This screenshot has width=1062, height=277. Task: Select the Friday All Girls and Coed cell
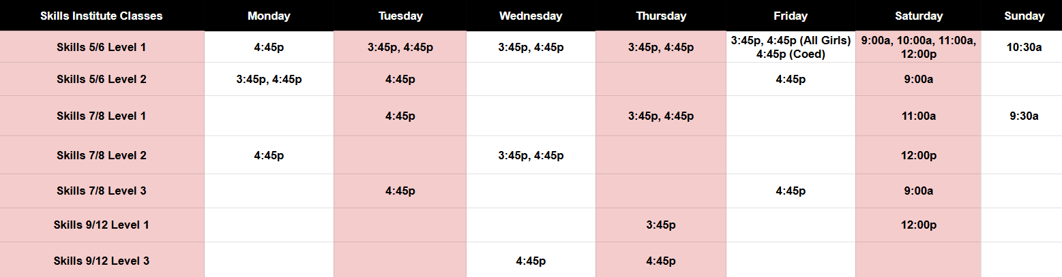pos(791,47)
